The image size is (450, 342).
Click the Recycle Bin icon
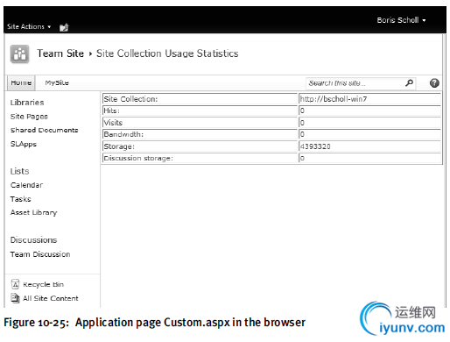(x=15, y=284)
